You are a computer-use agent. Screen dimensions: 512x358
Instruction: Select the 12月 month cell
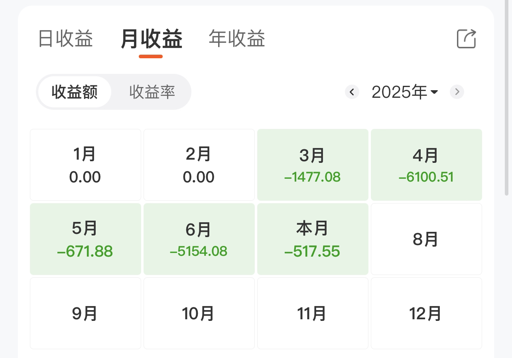point(426,313)
